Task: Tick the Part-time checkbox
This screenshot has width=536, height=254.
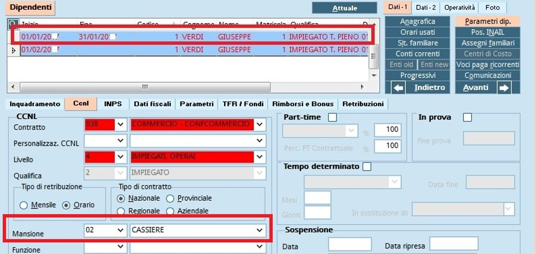Action: 332,117
